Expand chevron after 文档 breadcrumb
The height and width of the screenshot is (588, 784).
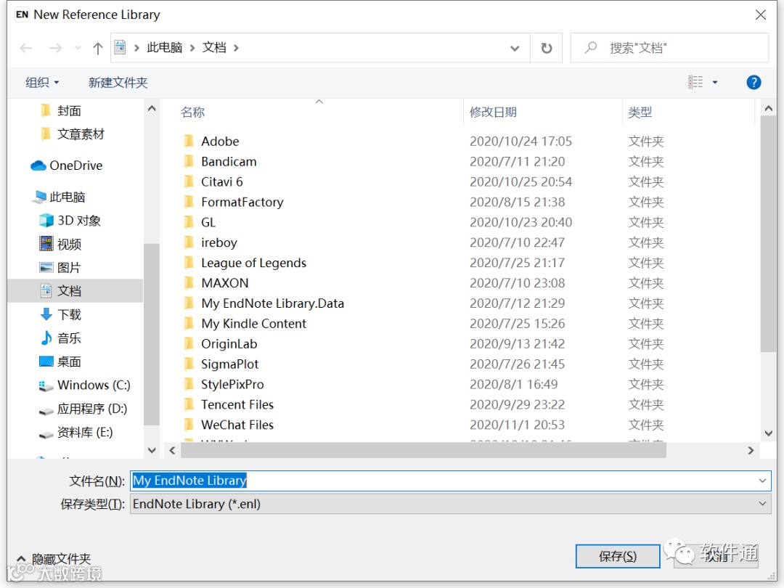[236, 48]
